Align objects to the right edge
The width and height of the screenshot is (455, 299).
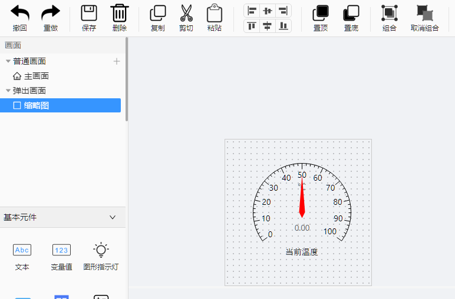[x=283, y=11]
